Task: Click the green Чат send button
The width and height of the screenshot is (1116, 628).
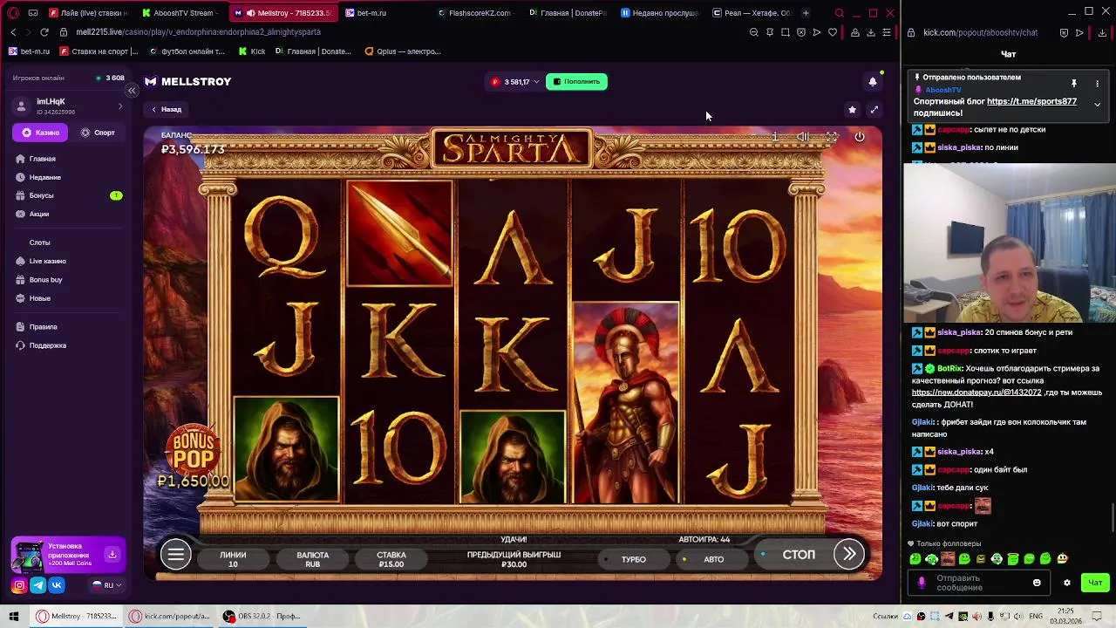Action: [x=1095, y=583]
